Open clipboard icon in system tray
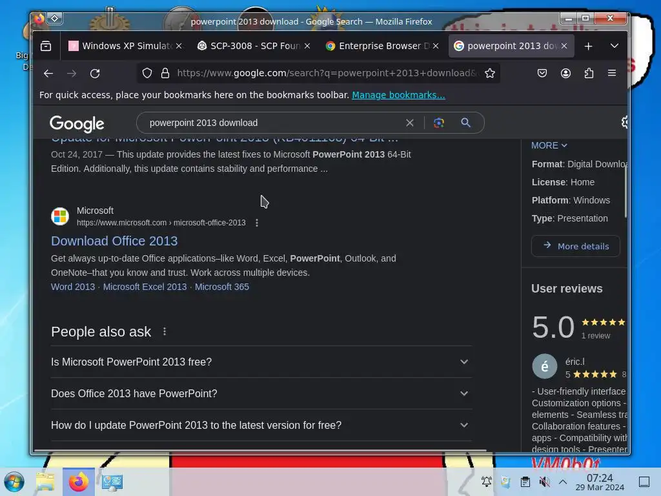Image resolution: width=661 pixels, height=496 pixels. pos(525,482)
